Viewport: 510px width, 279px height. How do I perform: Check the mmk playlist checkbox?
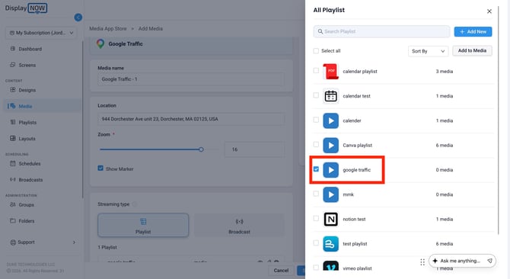[x=316, y=194]
